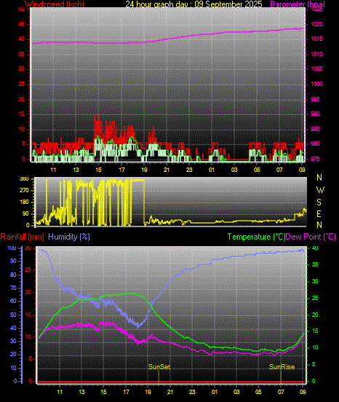Click the SunSet marker label
This screenshot has height=402, width=339.
tap(159, 367)
